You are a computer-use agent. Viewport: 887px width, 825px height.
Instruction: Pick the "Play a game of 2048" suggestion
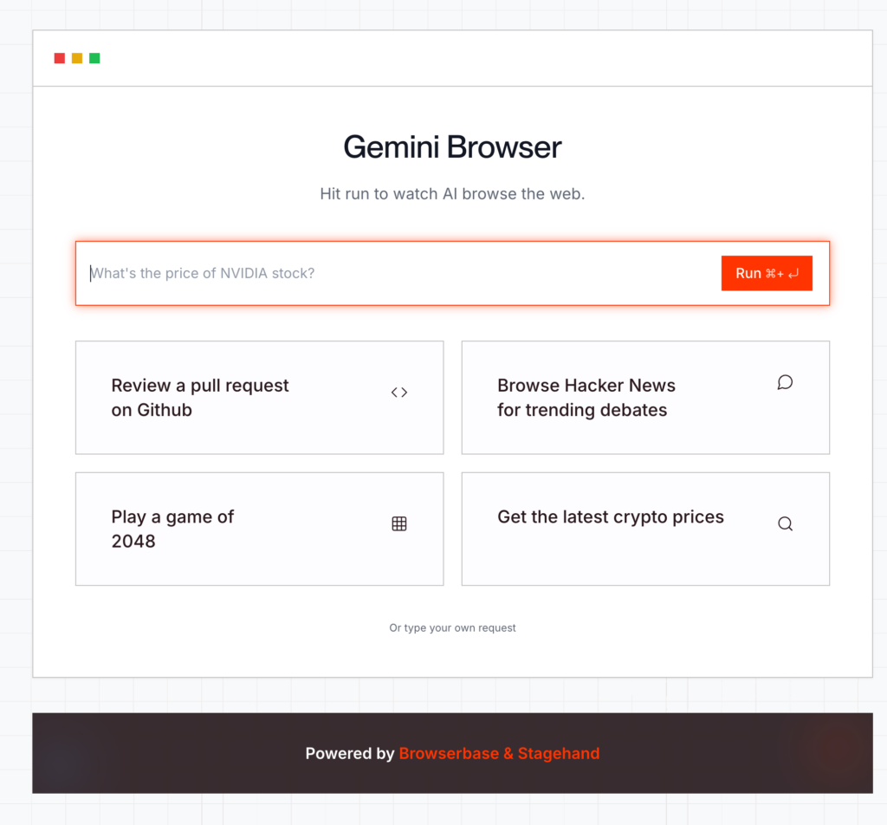click(x=172, y=529)
